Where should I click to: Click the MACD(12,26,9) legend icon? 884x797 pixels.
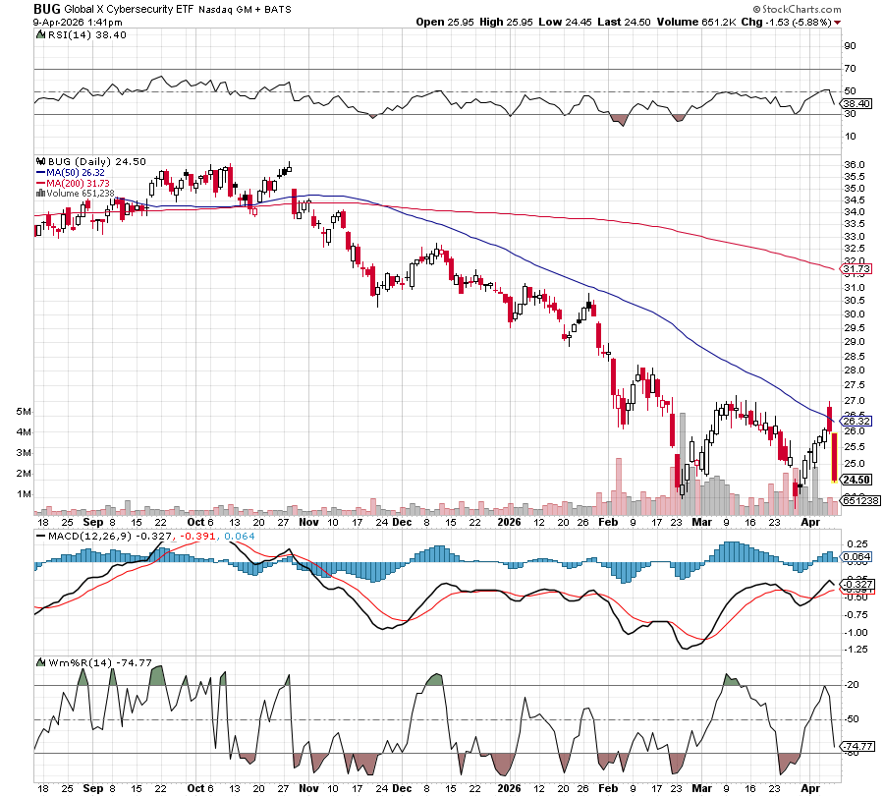(38, 536)
